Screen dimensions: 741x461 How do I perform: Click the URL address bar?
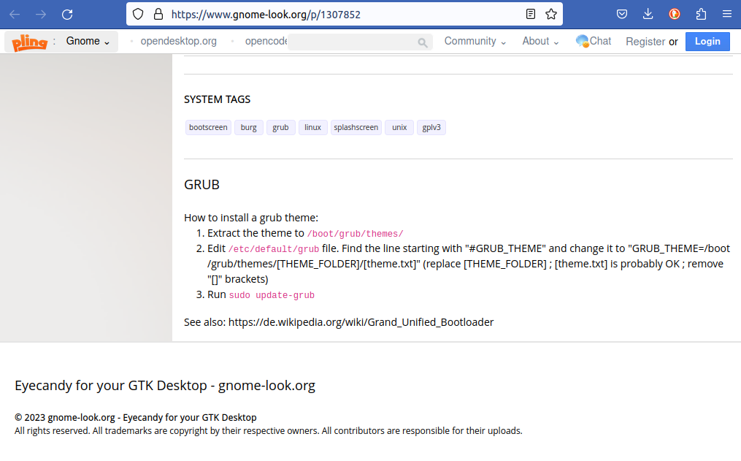pos(344,14)
